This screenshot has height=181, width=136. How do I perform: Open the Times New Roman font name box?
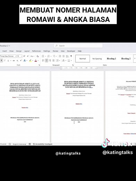(8, 56)
